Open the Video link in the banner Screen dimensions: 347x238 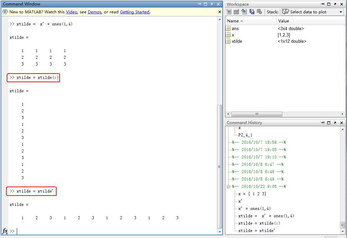[x=71, y=12]
